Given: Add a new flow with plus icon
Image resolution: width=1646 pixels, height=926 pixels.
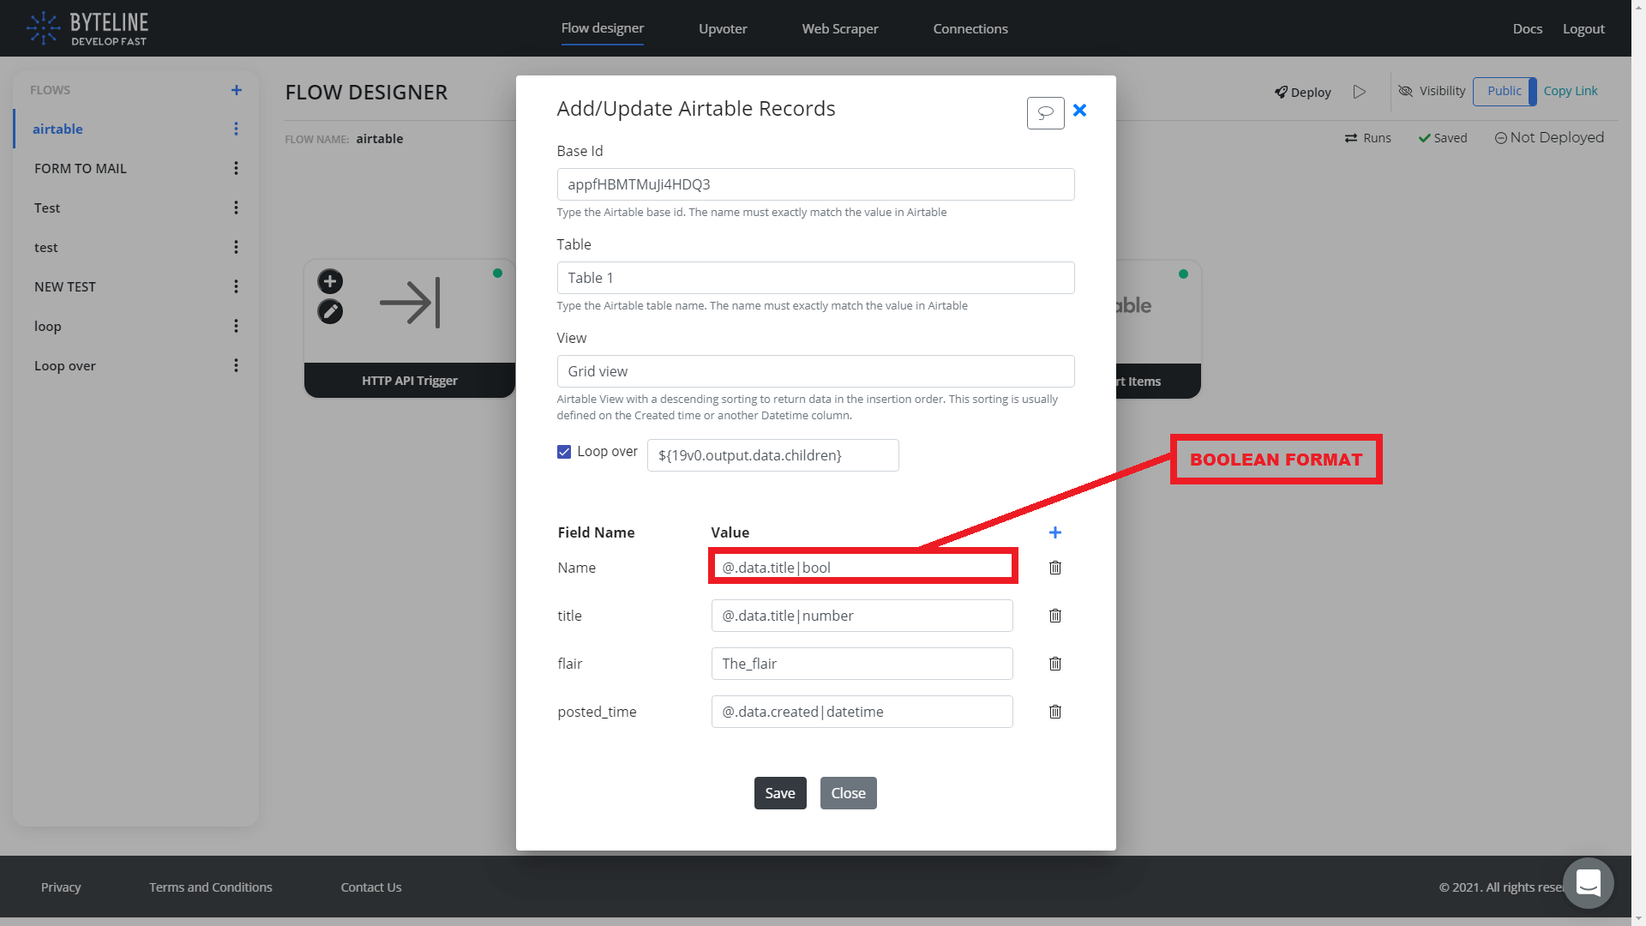Looking at the screenshot, I should click(237, 90).
